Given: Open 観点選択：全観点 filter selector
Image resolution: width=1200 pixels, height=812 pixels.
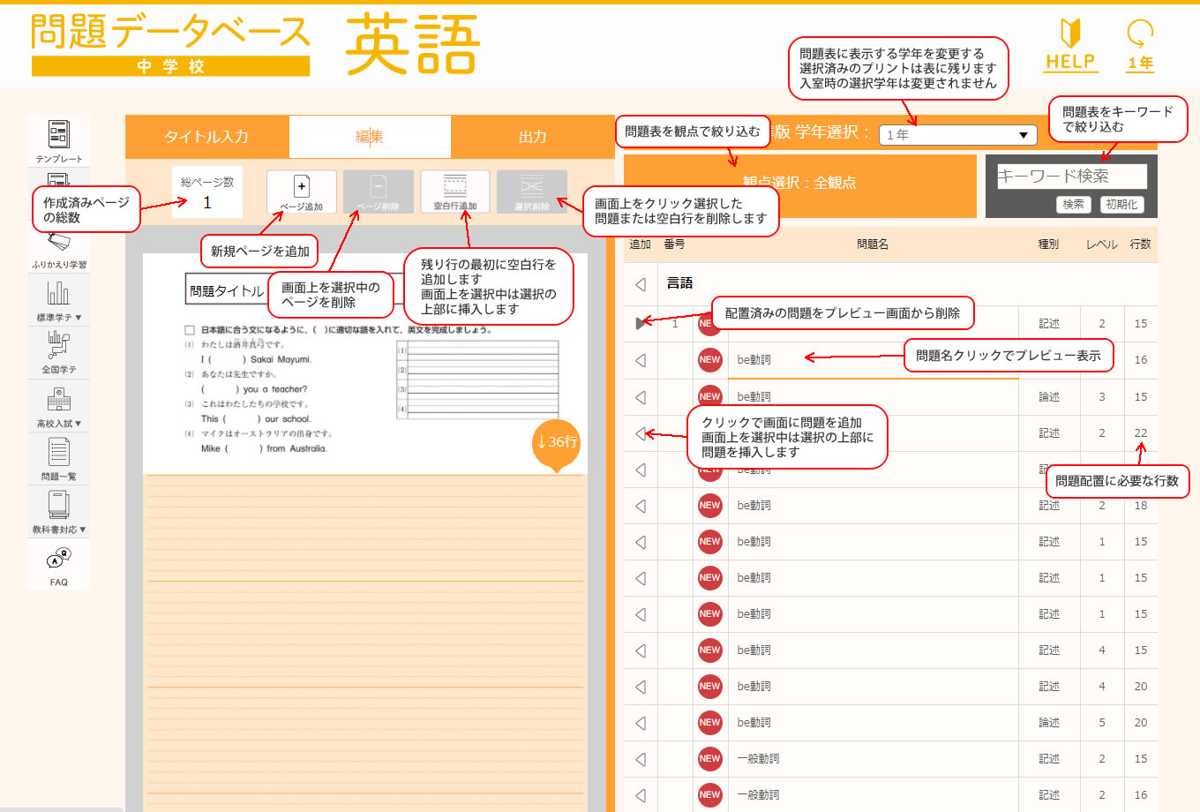Looking at the screenshot, I should (x=799, y=185).
